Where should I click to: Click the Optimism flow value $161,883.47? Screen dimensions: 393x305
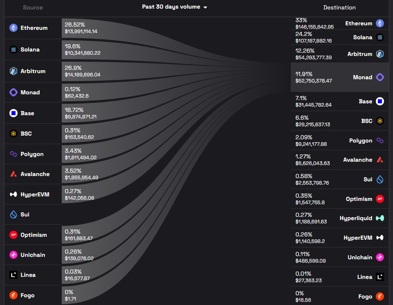(79, 238)
